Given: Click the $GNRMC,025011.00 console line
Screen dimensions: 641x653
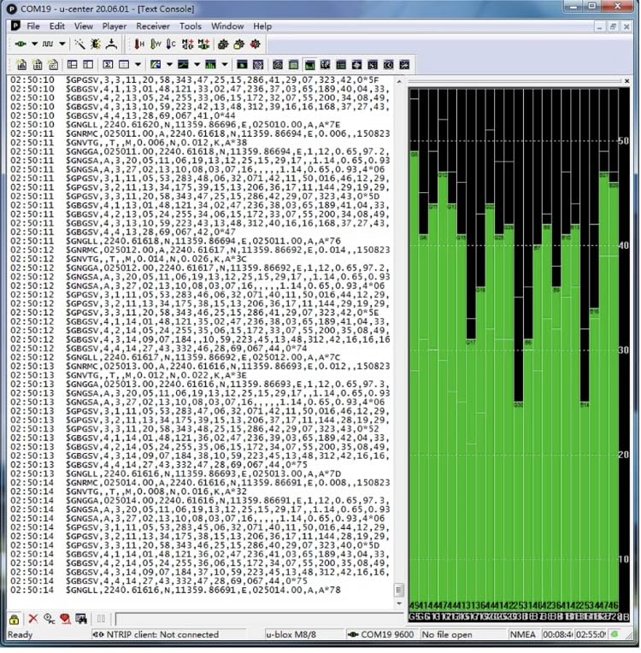Looking at the screenshot, I should click(x=199, y=133).
